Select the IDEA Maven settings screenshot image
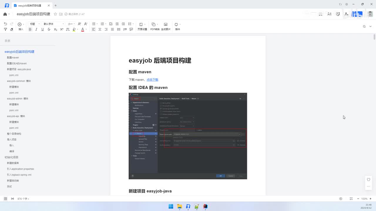This screenshot has height=211, width=376. (188, 136)
